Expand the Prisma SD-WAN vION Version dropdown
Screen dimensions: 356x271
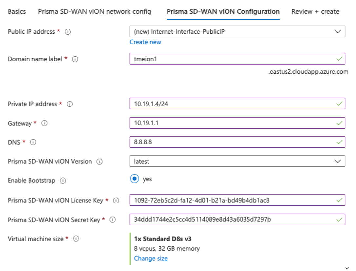(237, 161)
